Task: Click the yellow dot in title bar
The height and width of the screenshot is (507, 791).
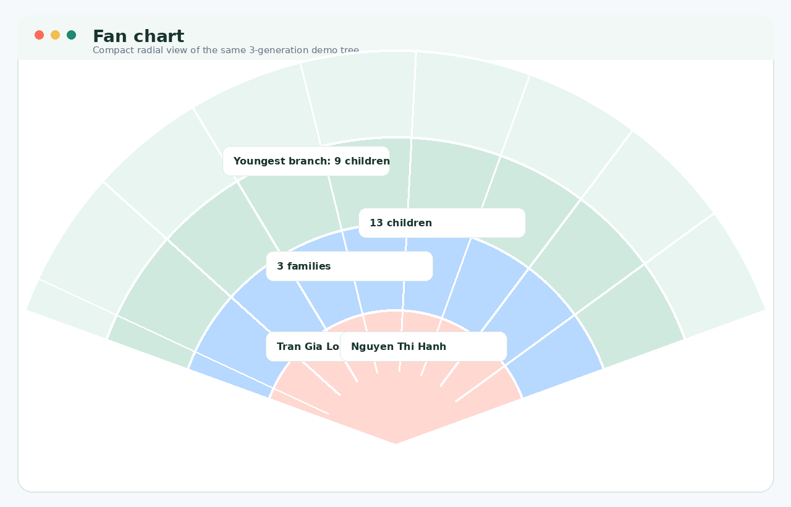Action: click(x=55, y=35)
